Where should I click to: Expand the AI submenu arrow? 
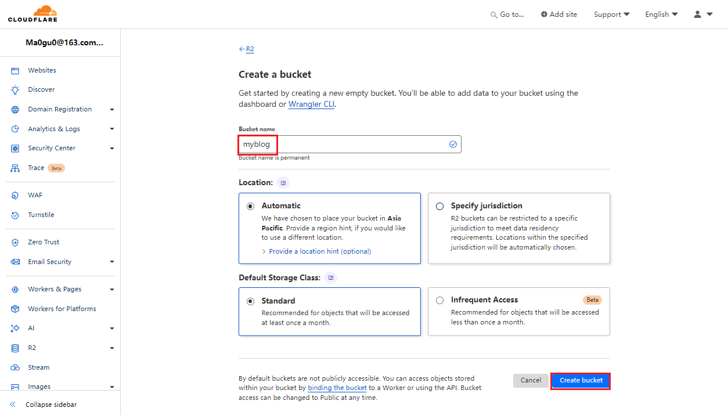pos(112,329)
